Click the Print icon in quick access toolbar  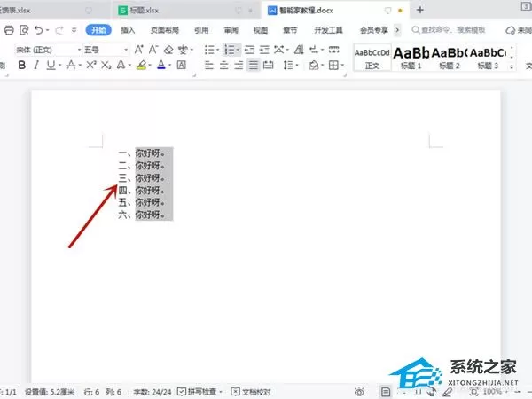(9, 30)
